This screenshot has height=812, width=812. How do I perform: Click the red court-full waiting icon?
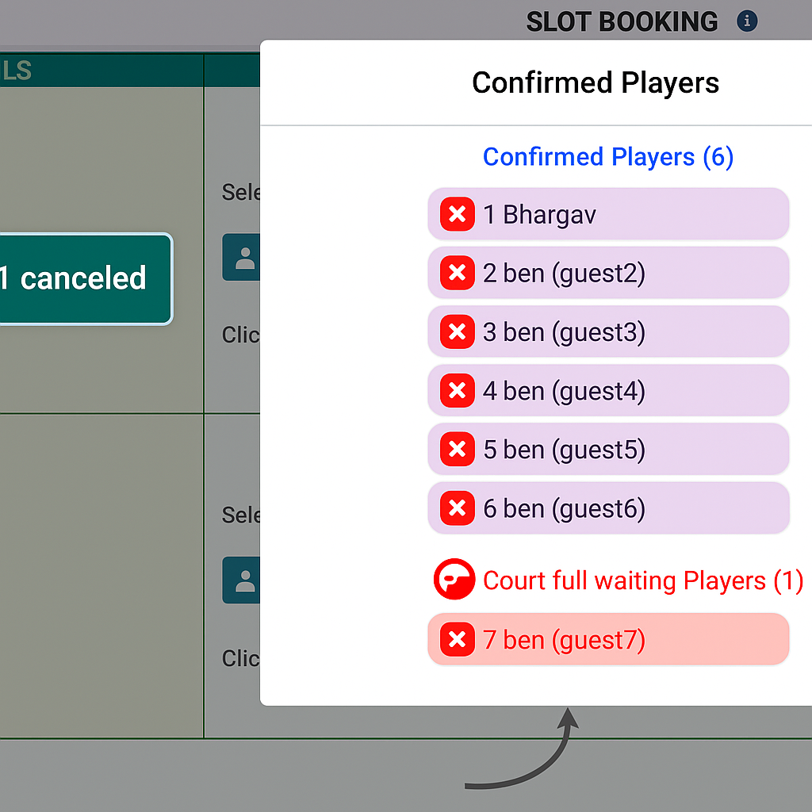(454, 580)
